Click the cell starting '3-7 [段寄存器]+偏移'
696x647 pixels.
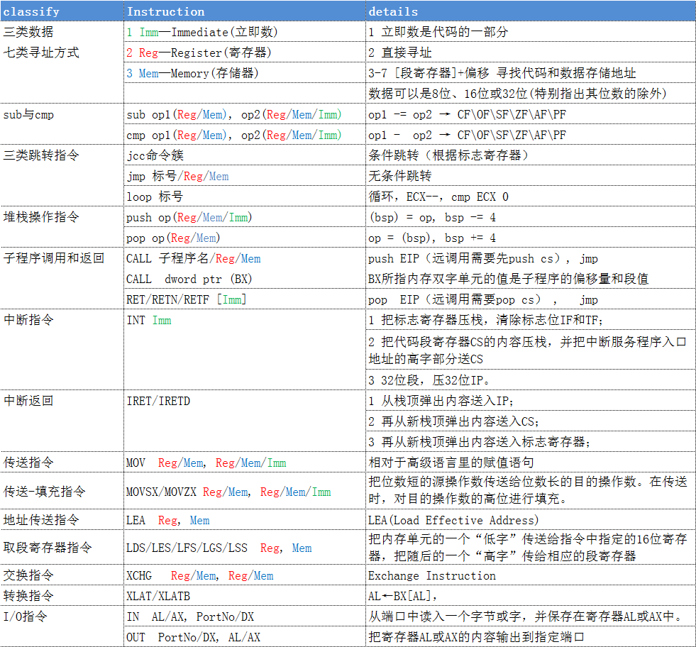[x=531, y=73]
